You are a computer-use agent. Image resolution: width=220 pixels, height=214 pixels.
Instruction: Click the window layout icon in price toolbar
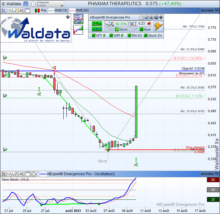click(28, 11)
